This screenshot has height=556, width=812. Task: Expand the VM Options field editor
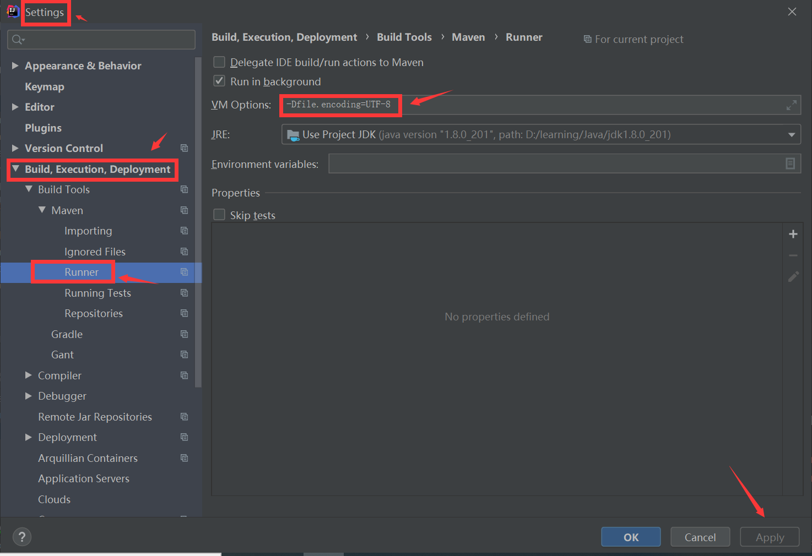[792, 105]
